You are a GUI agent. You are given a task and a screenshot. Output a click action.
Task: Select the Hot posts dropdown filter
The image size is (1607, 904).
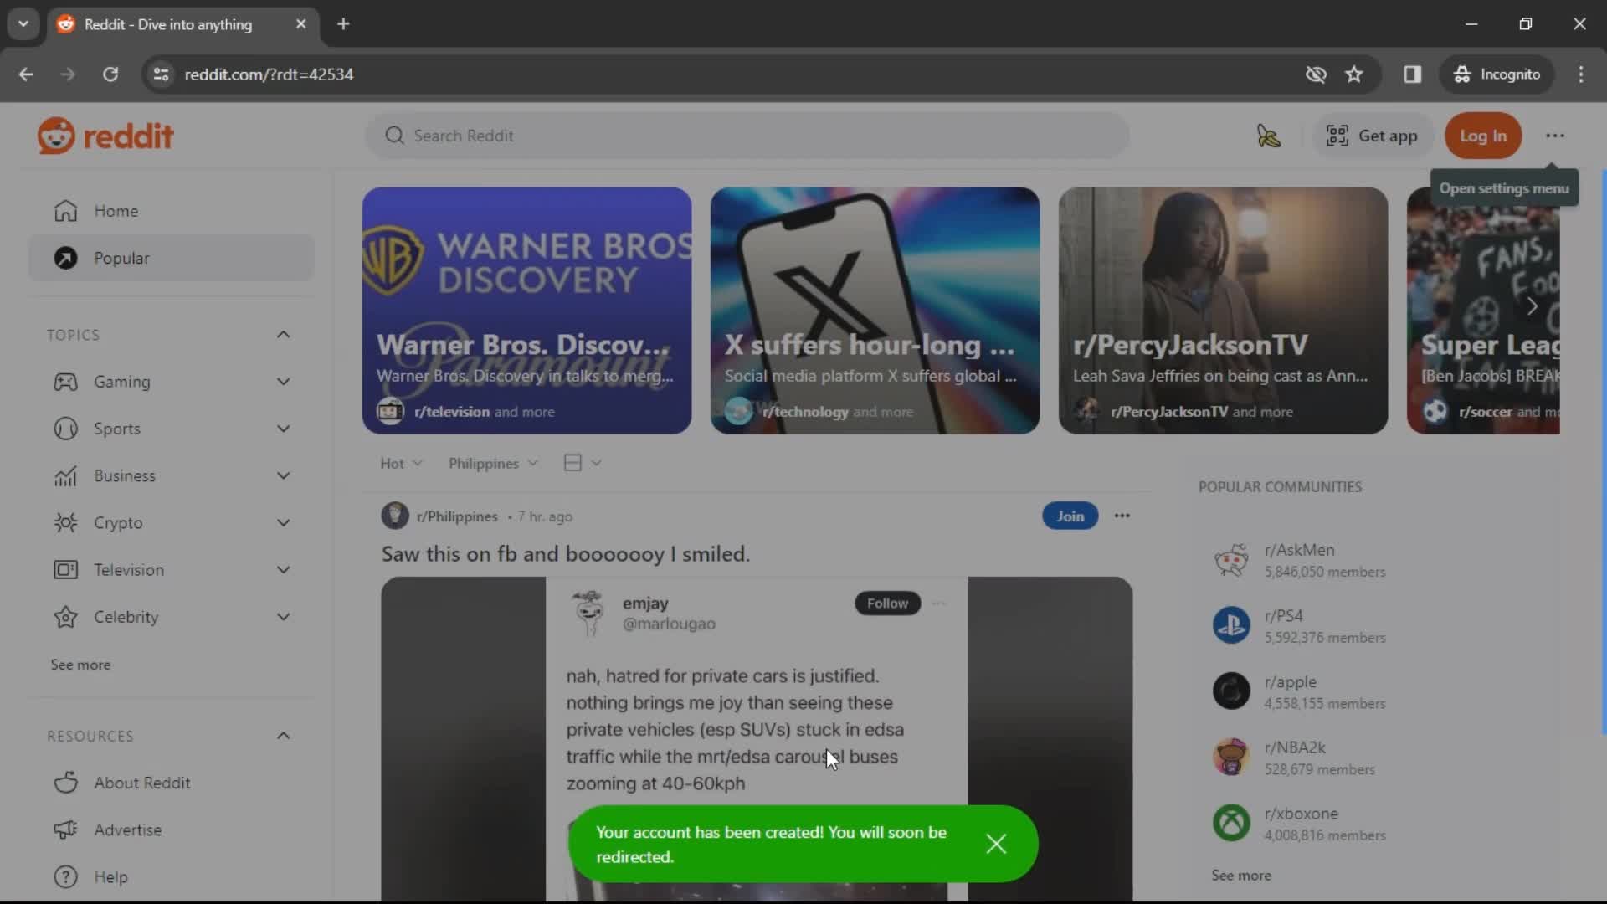(401, 463)
